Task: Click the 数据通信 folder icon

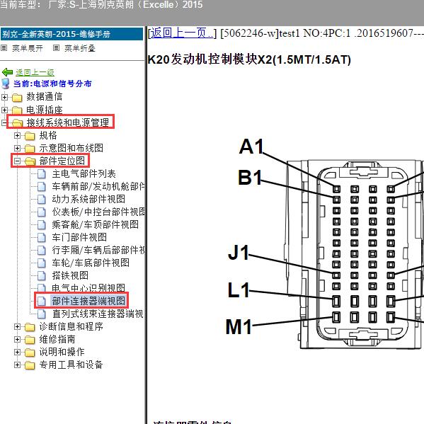Action: (x=17, y=98)
